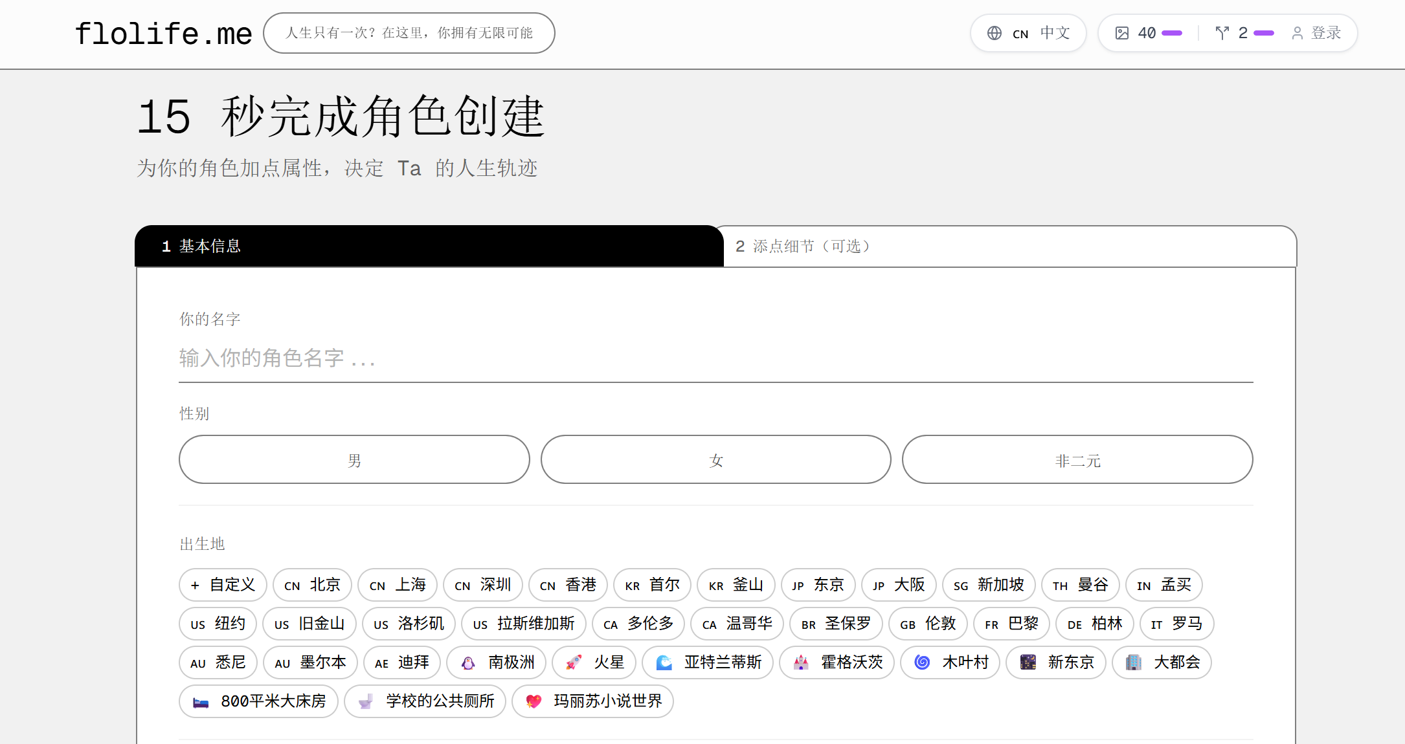Select wave icon 亚特兰蒂斯 birthplace

708,662
